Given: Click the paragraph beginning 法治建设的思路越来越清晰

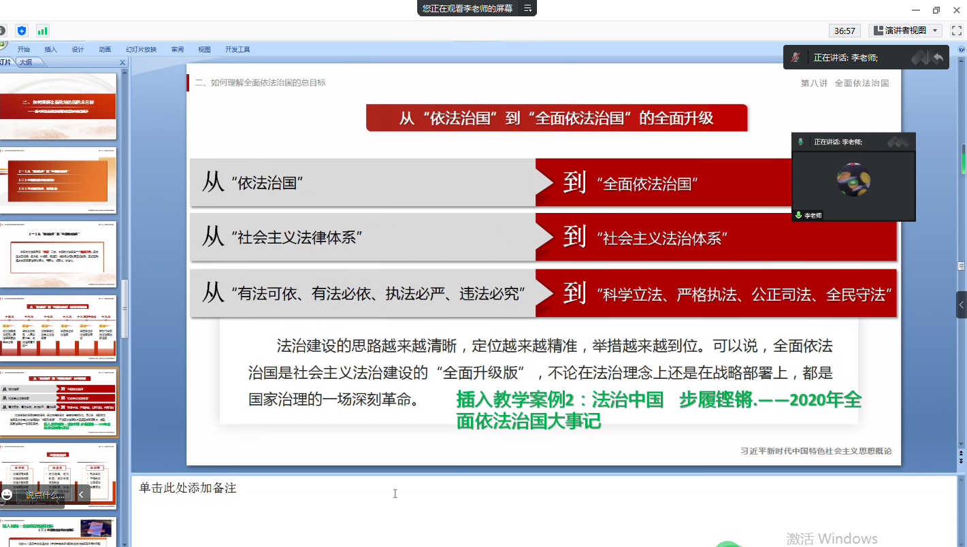Looking at the screenshot, I should [540, 372].
